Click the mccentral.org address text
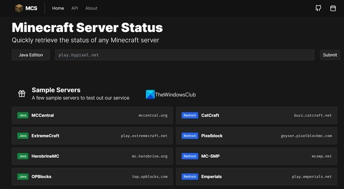The height and width of the screenshot is (189, 344). (x=153, y=115)
